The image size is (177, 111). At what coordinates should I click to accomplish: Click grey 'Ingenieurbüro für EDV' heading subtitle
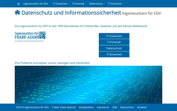(x=141, y=13)
